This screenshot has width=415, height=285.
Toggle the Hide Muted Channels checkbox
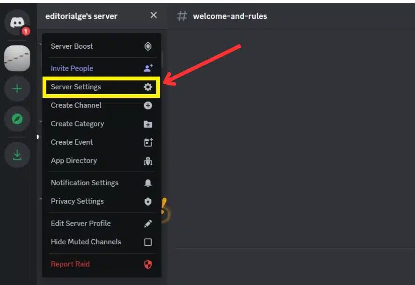pos(147,241)
